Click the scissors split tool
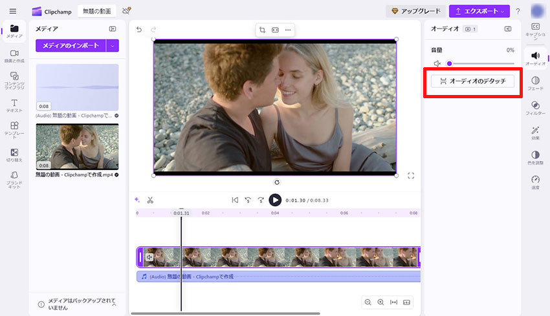The image size is (550, 316). click(x=150, y=200)
